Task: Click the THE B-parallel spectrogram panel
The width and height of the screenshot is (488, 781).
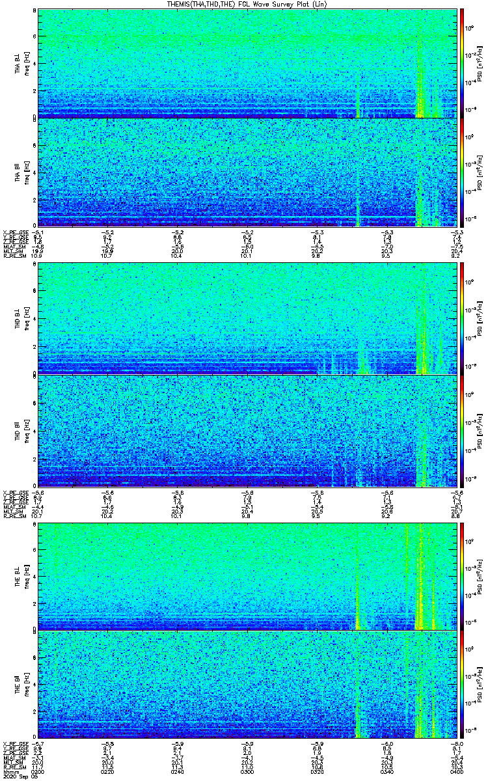Action: tap(247, 686)
